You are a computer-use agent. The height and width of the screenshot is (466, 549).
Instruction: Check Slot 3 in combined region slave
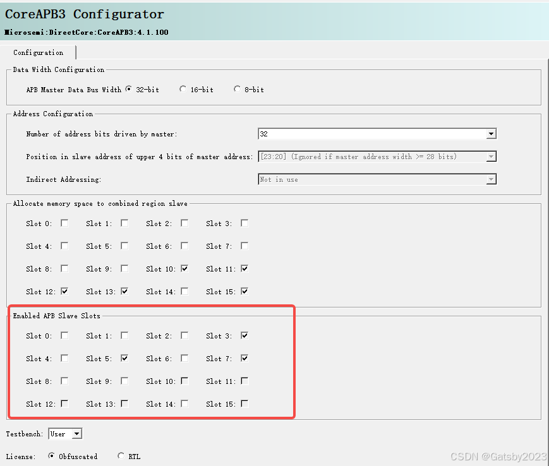click(244, 223)
